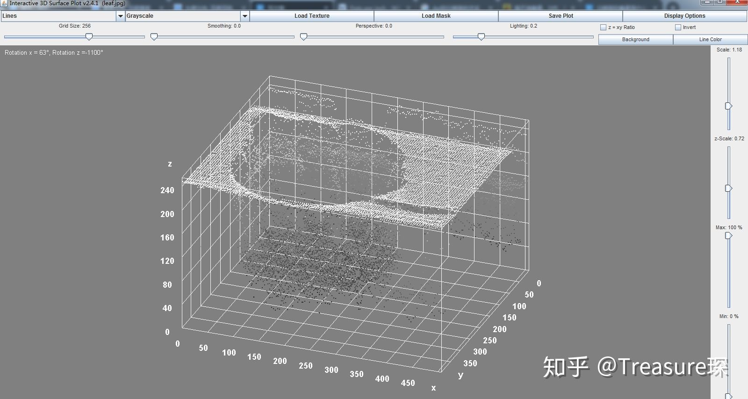
Task: Click the z-Scale slider handle
Action: (x=728, y=188)
